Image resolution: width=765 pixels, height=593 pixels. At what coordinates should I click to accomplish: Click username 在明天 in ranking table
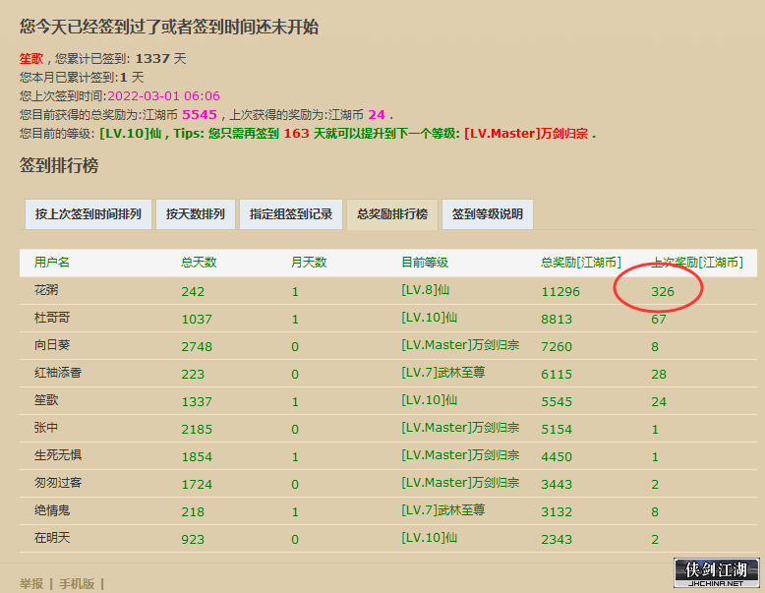click(52, 538)
